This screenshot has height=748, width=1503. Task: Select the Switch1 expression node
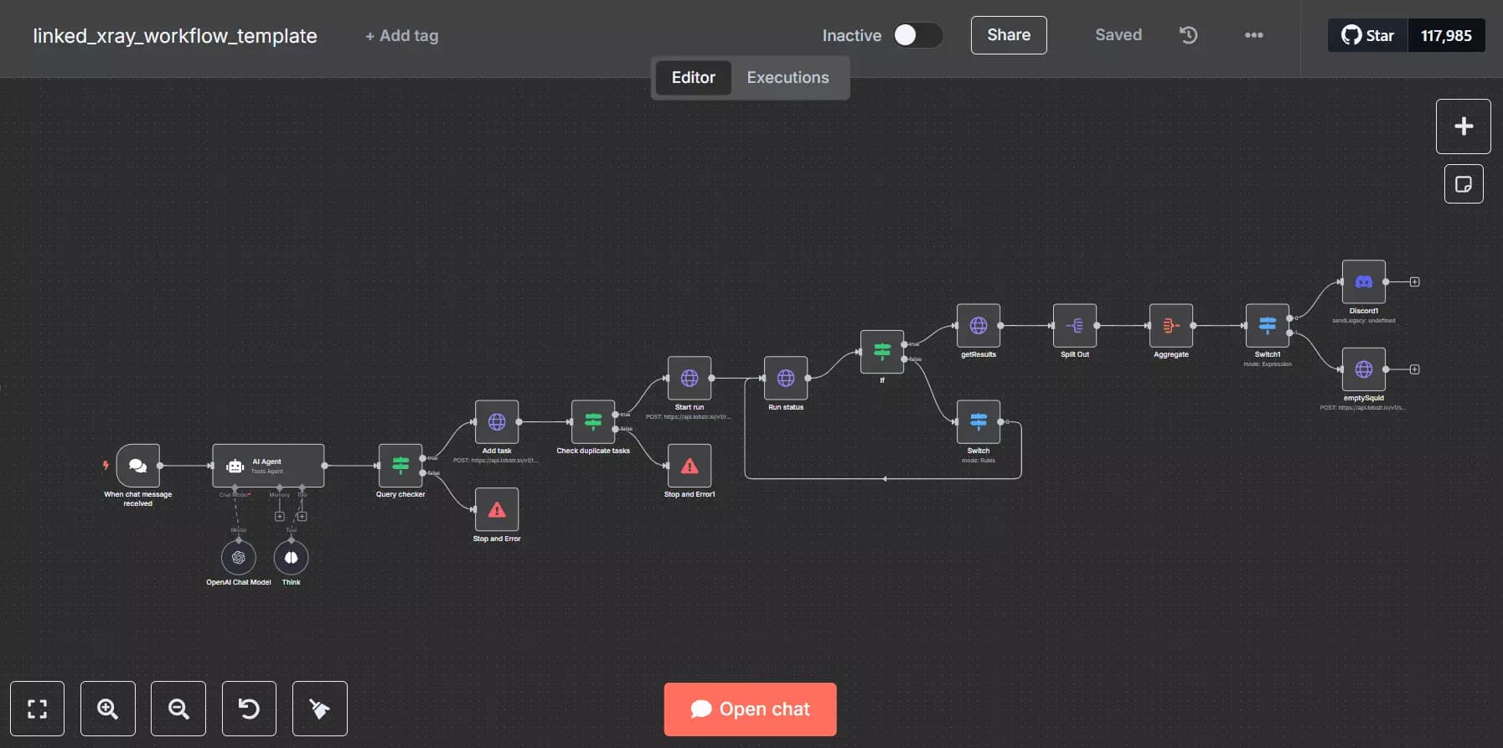[x=1268, y=326]
